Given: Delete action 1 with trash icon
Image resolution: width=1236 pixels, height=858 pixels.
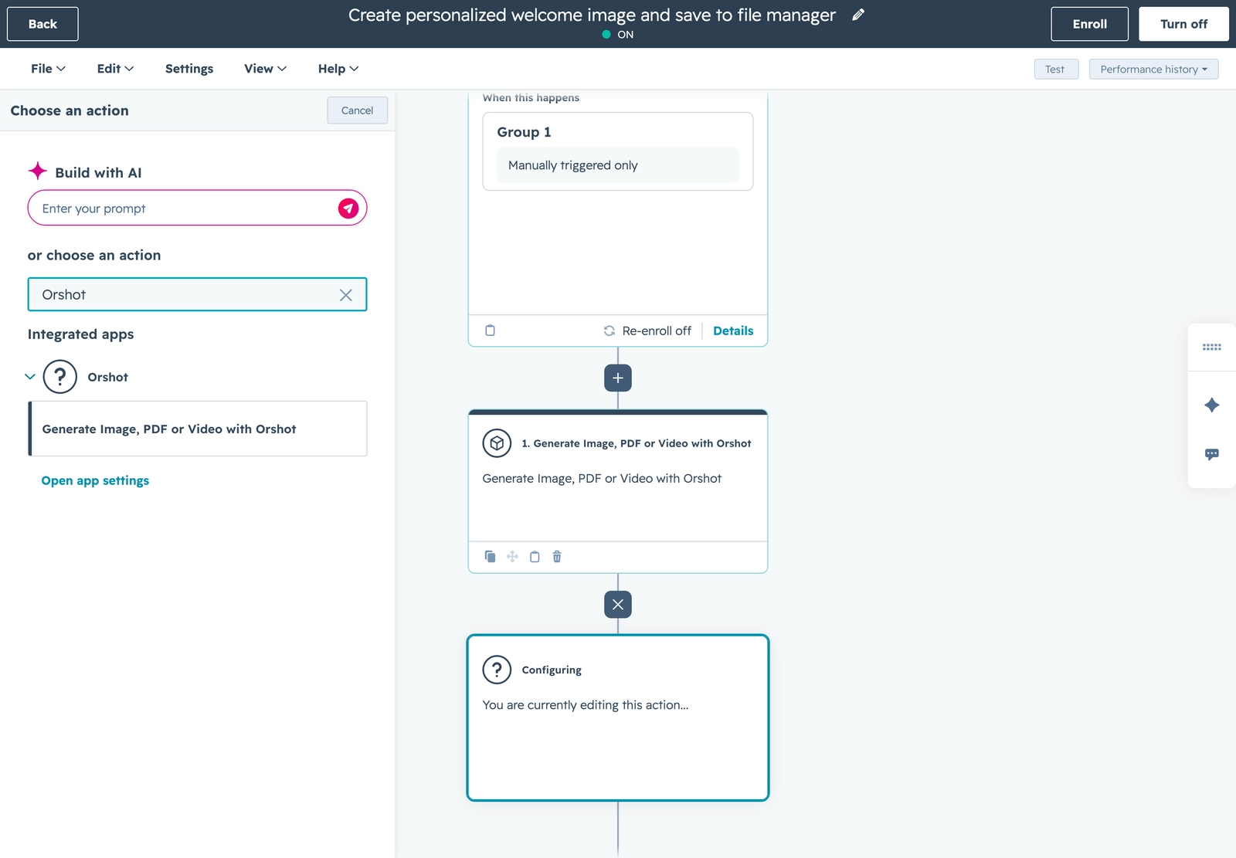Looking at the screenshot, I should (x=557, y=557).
